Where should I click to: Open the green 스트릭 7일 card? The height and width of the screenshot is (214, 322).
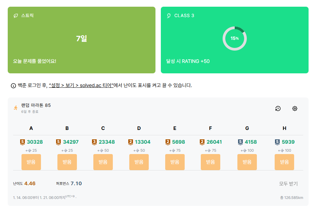[82, 40]
